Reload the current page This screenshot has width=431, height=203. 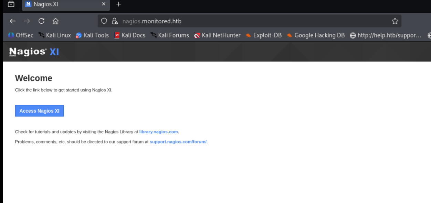41,21
